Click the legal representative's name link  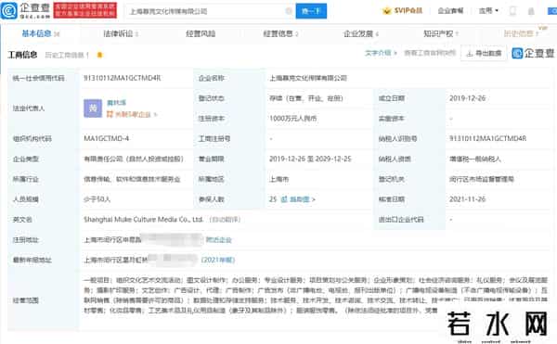(x=117, y=103)
